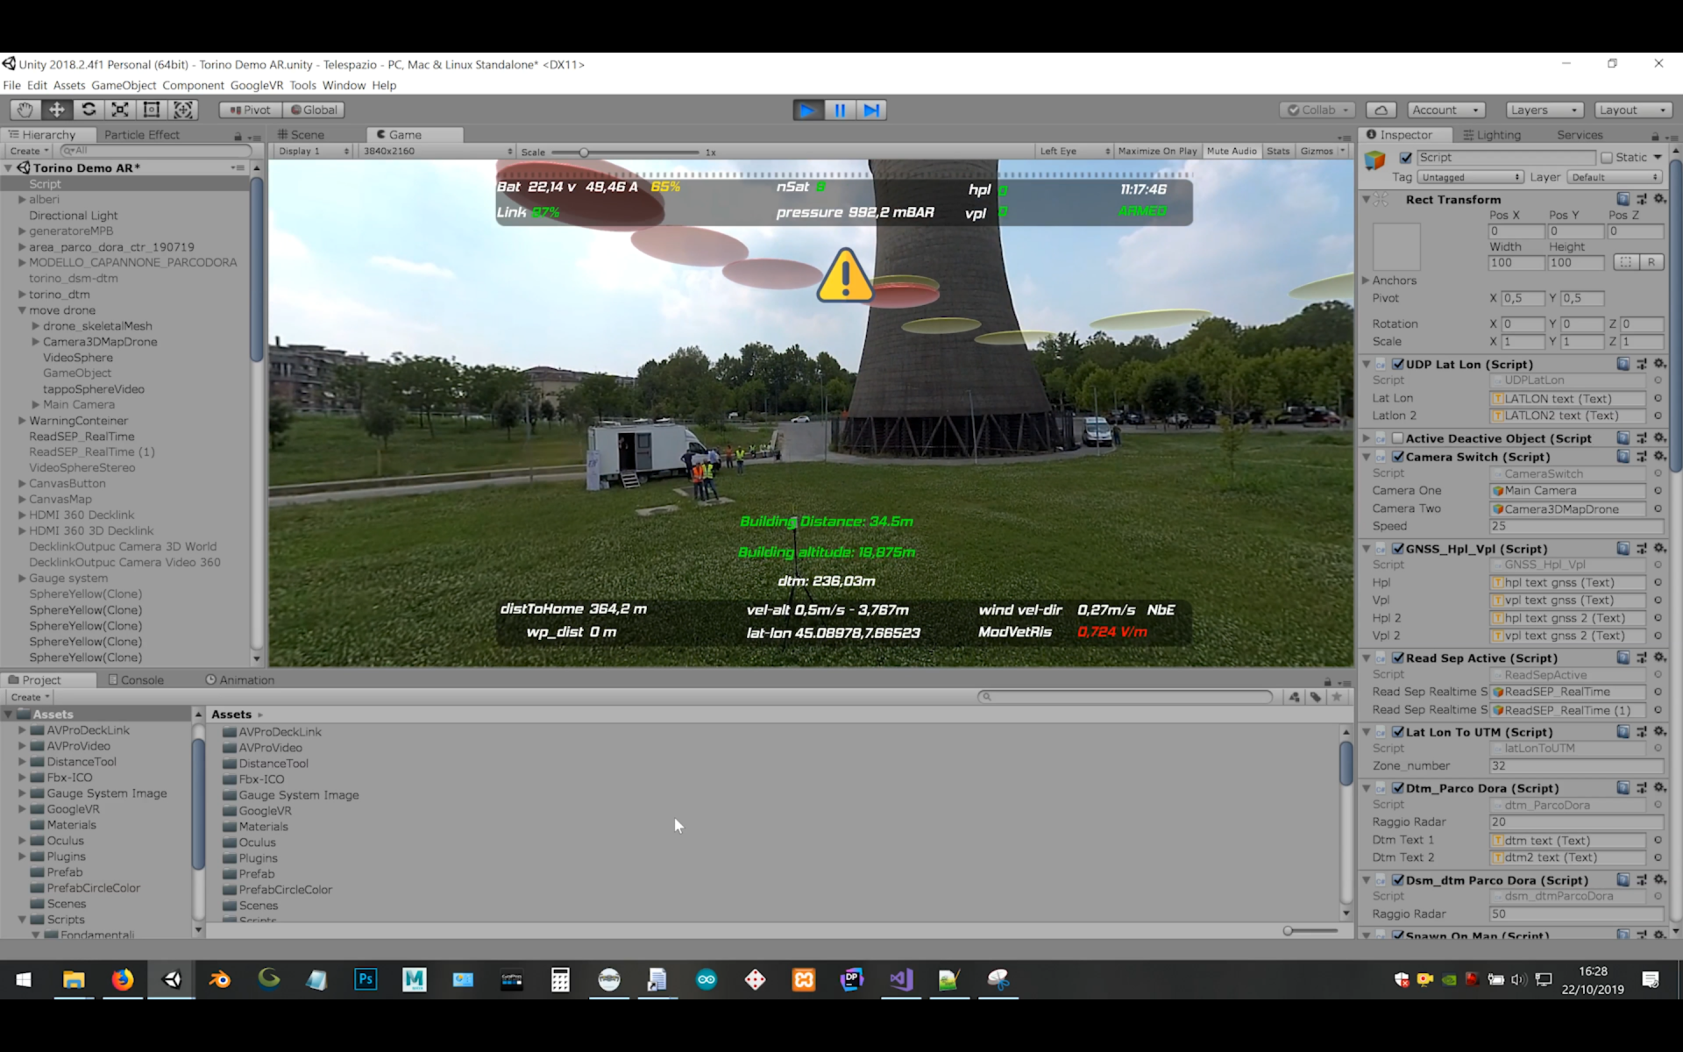This screenshot has width=1683, height=1052.
Task: Expand the alberi hierarchy item
Action: (x=22, y=200)
